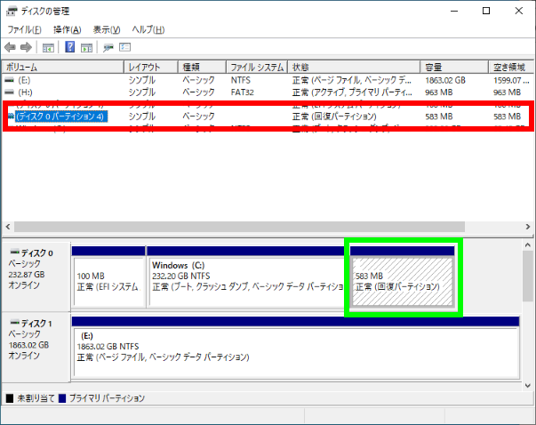536x425 pixels.
Task: Select (ディスク 0 パーティション 4) in volume list
Action: point(60,116)
